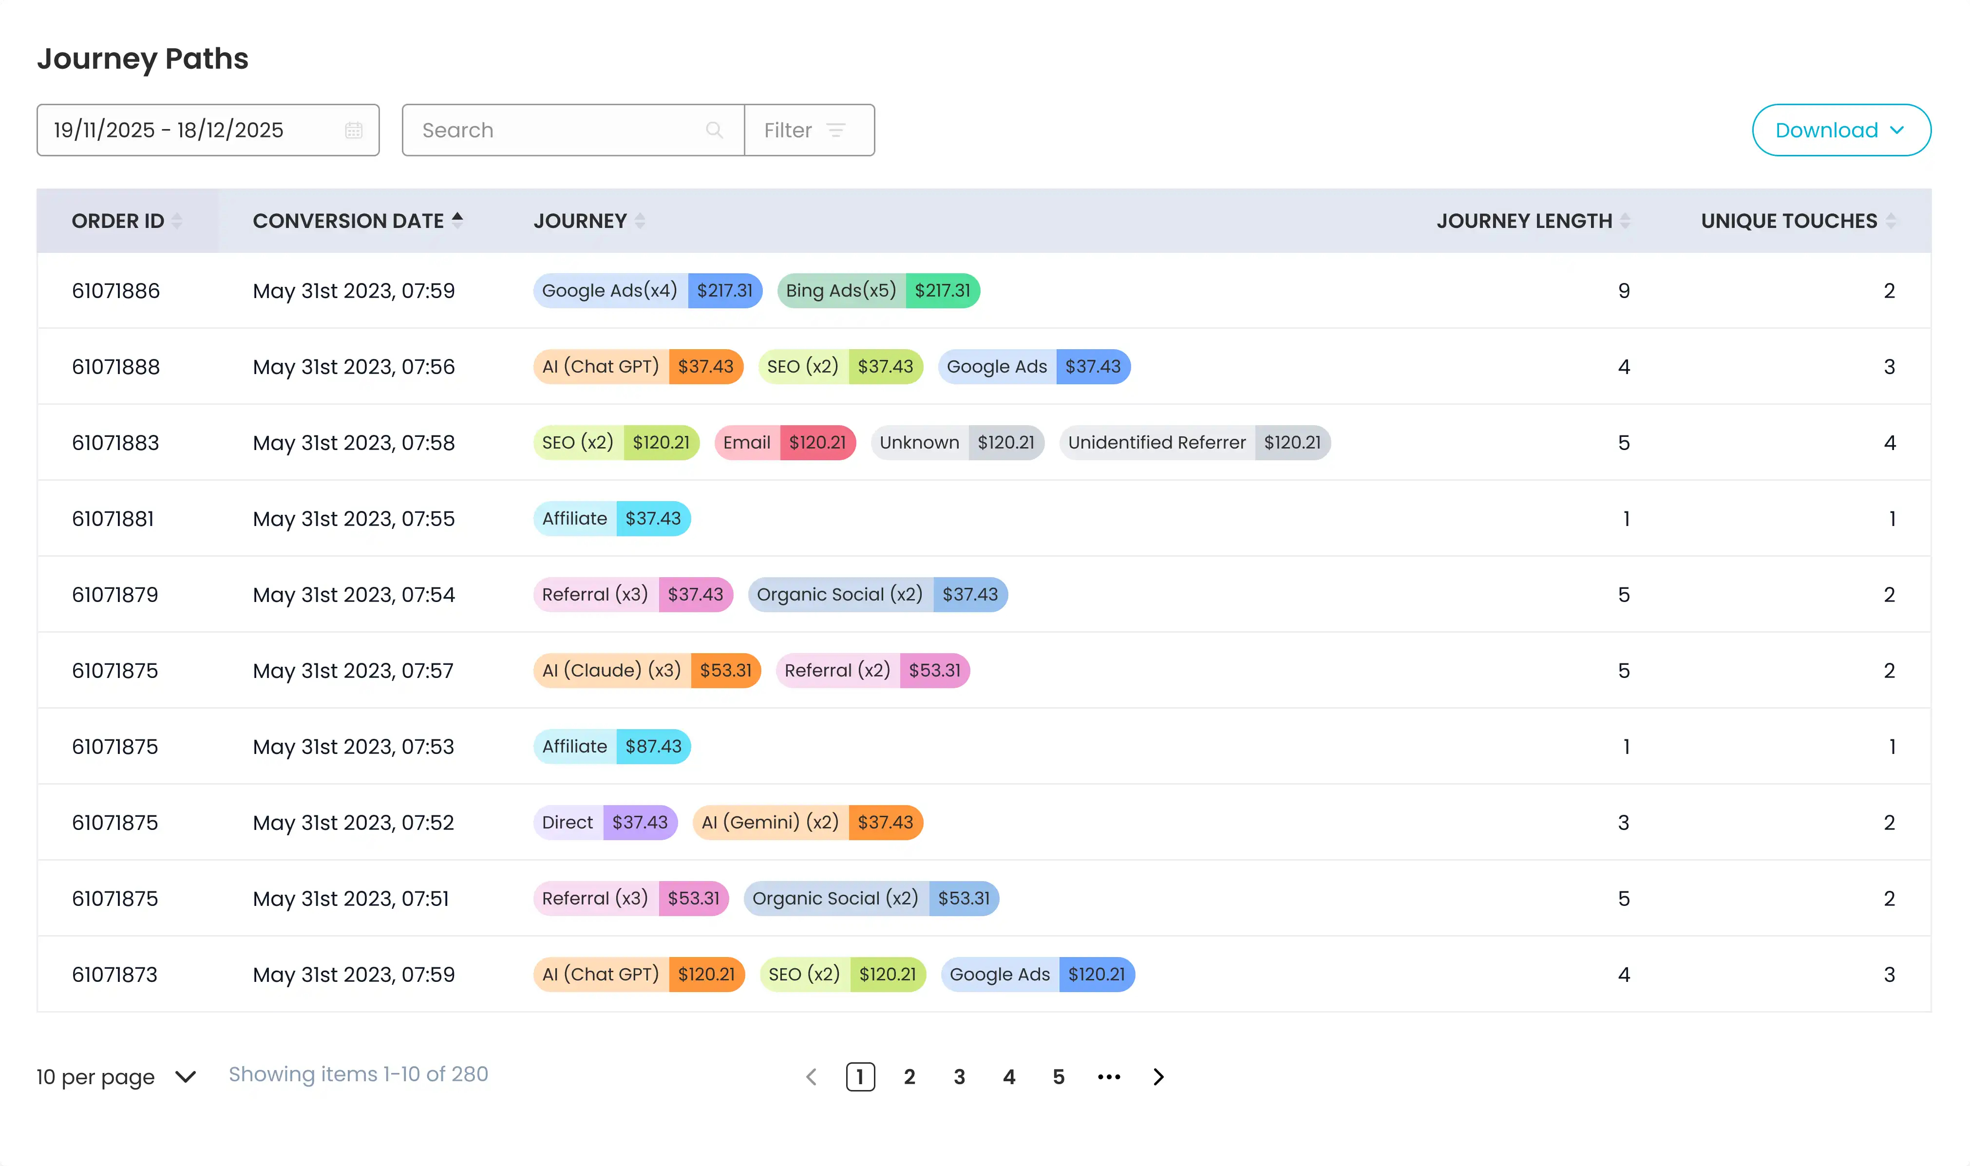Click 'Showing items 1-10 of 280' text
This screenshot has width=1970, height=1166.
pyautogui.click(x=359, y=1074)
